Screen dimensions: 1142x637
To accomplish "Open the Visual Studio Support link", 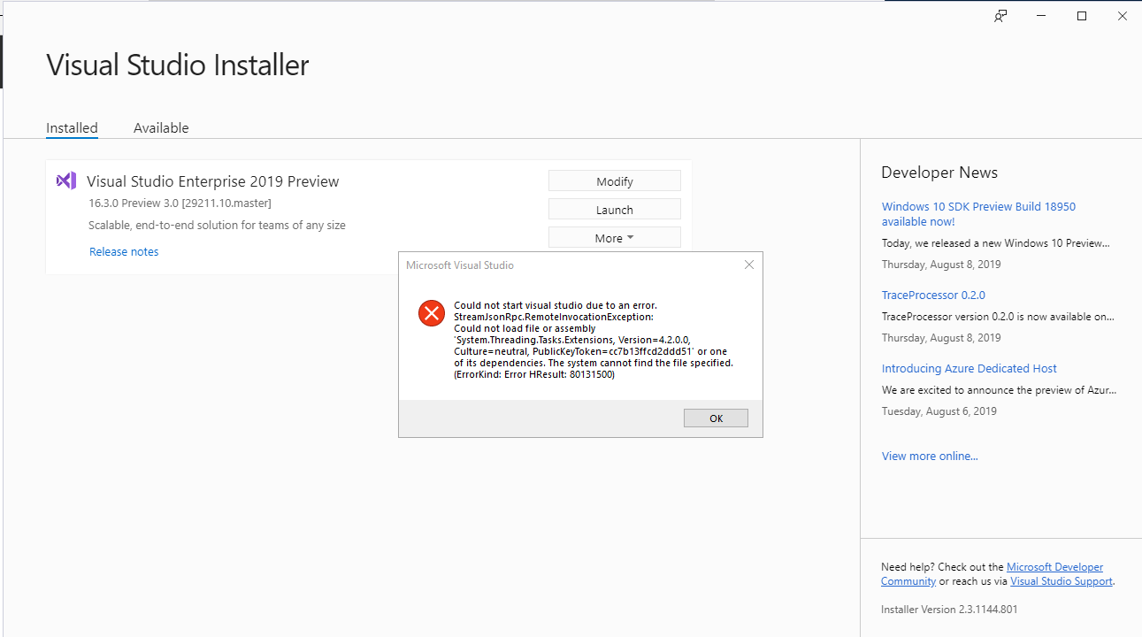I will click(x=1062, y=580).
